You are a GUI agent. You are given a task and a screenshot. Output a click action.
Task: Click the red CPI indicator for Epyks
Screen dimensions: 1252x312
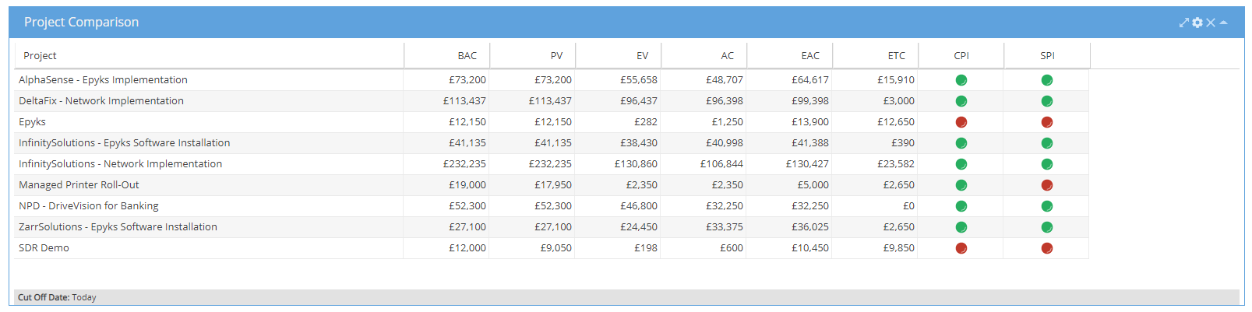pos(961,122)
